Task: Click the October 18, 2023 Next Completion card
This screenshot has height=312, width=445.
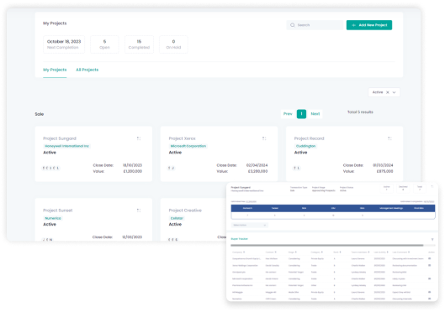Action: tap(64, 44)
